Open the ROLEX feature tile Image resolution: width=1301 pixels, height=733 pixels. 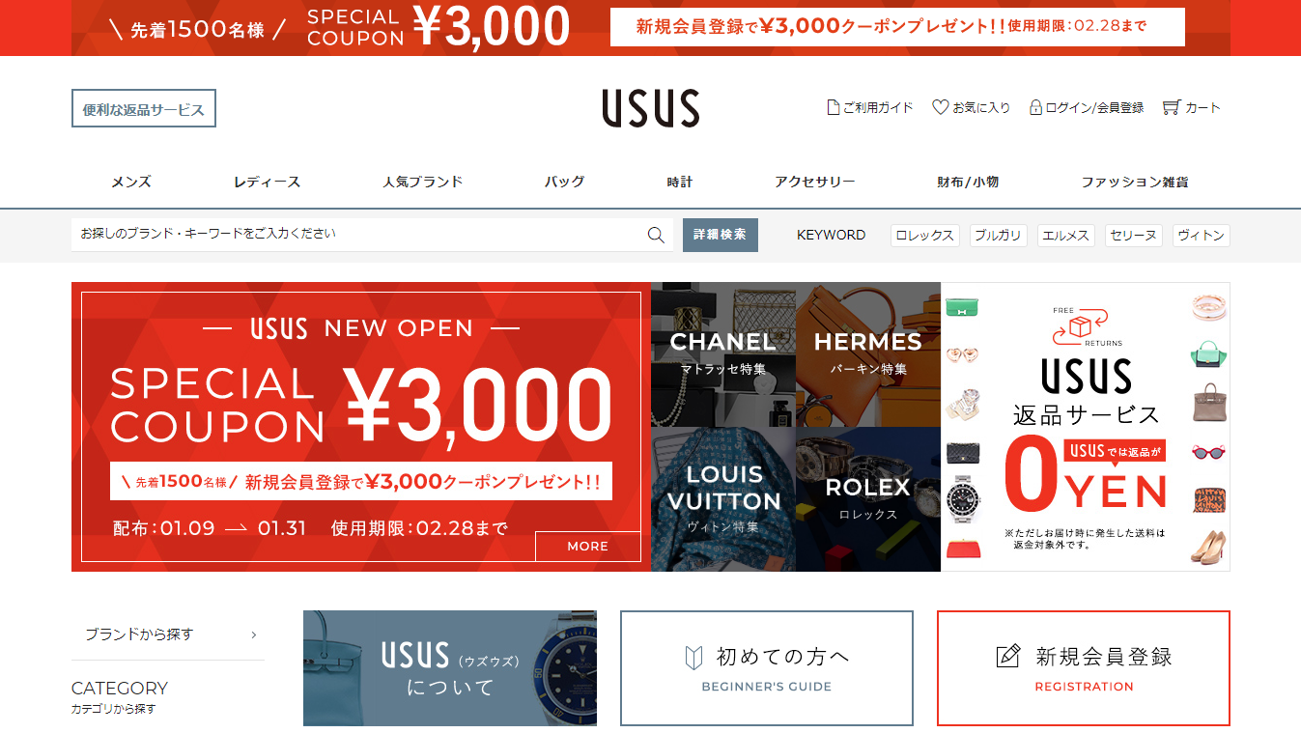pos(868,499)
